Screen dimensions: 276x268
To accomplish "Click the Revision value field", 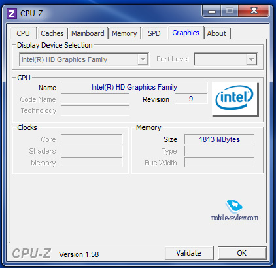I will point(191,99).
